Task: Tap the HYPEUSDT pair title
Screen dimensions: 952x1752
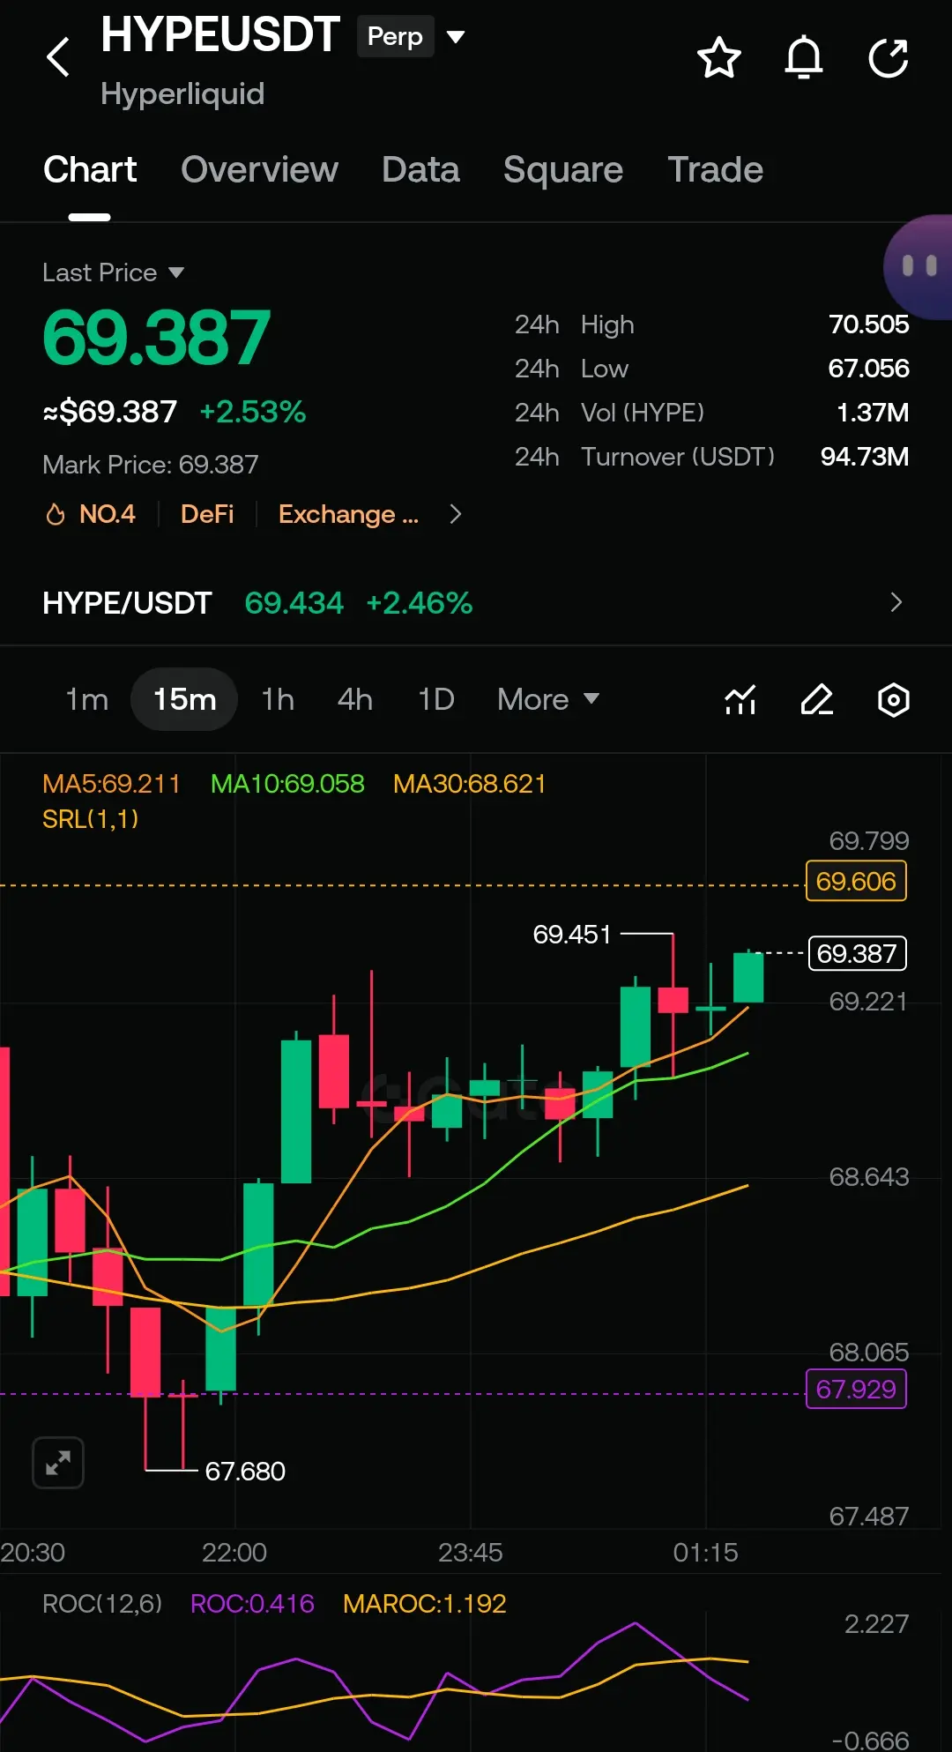Action: click(x=220, y=35)
